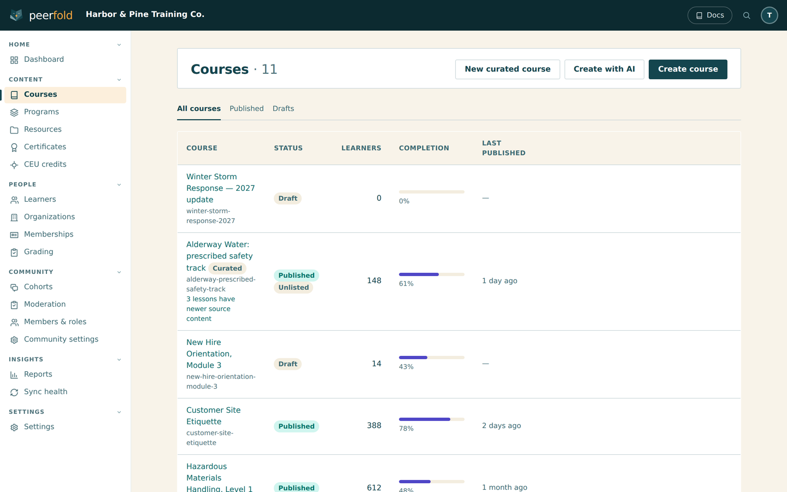Click the Courses book icon
Image resolution: width=787 pixels, height=492 pixels.
coord(14,95)
